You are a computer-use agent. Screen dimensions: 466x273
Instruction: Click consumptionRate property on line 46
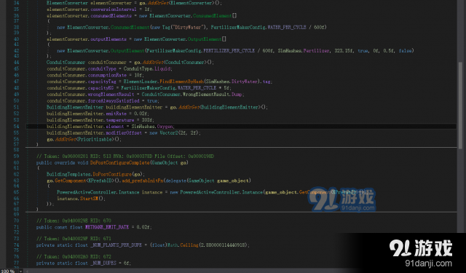pos(107,76)
